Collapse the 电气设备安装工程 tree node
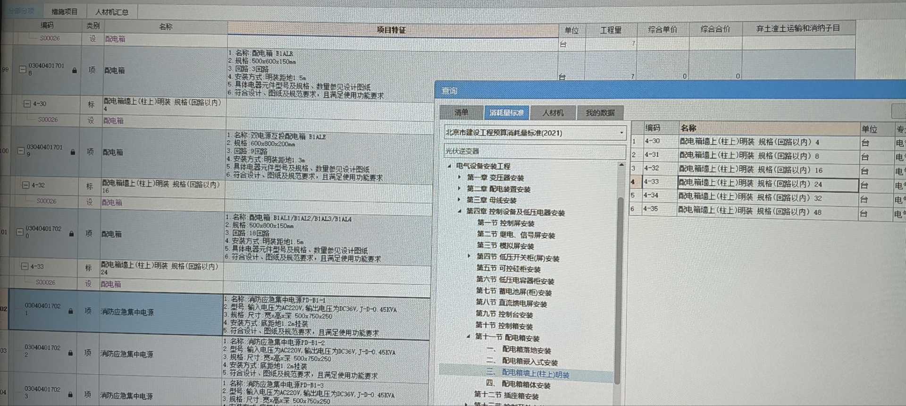Screen dimensions: 906x406 449,166
